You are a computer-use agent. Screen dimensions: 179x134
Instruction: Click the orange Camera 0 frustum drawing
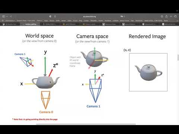coord(45,100)
